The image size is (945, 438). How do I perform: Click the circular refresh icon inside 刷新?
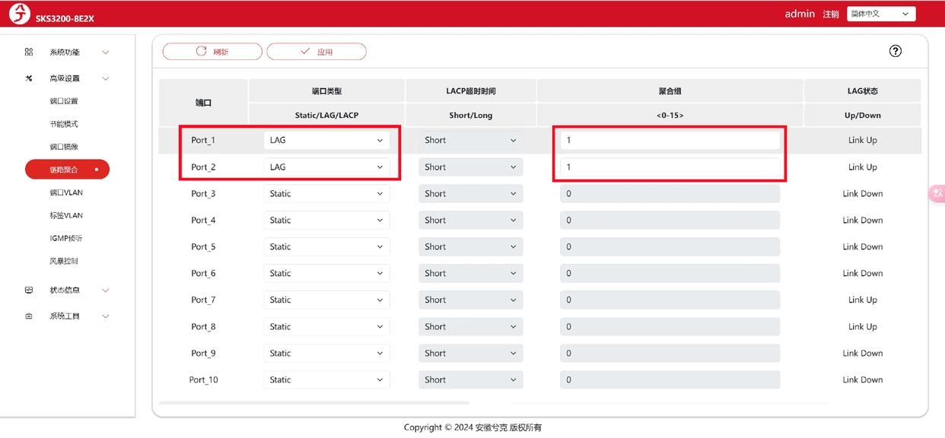200,51
